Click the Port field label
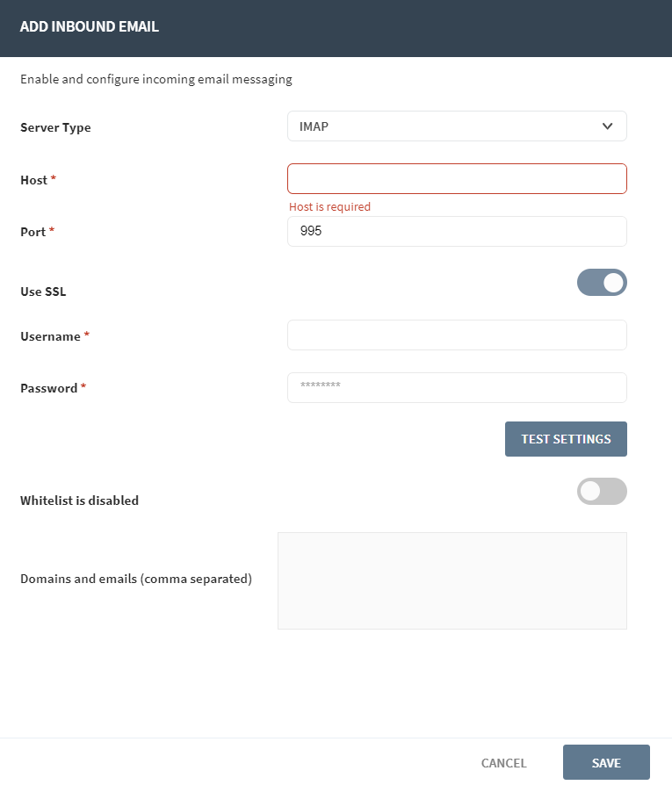Image resolution: width=672 pixels, height=785 pixels. click(33, 232)
